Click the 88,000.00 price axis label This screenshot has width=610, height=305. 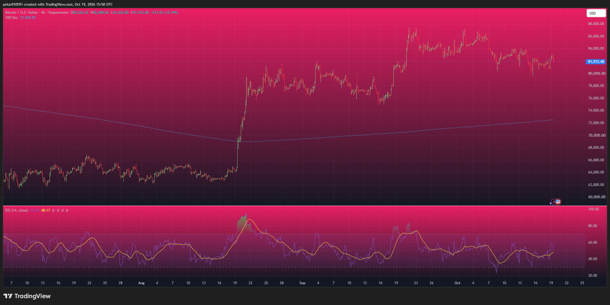596,24
